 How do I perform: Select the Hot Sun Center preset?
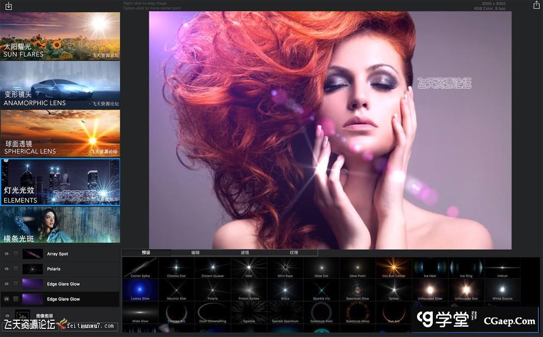coord(394,268)
